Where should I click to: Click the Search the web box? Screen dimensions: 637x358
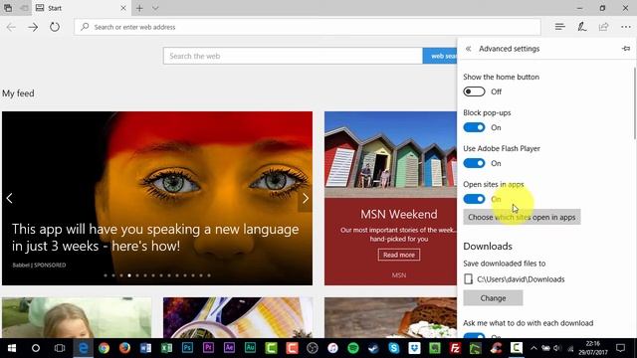293,56
